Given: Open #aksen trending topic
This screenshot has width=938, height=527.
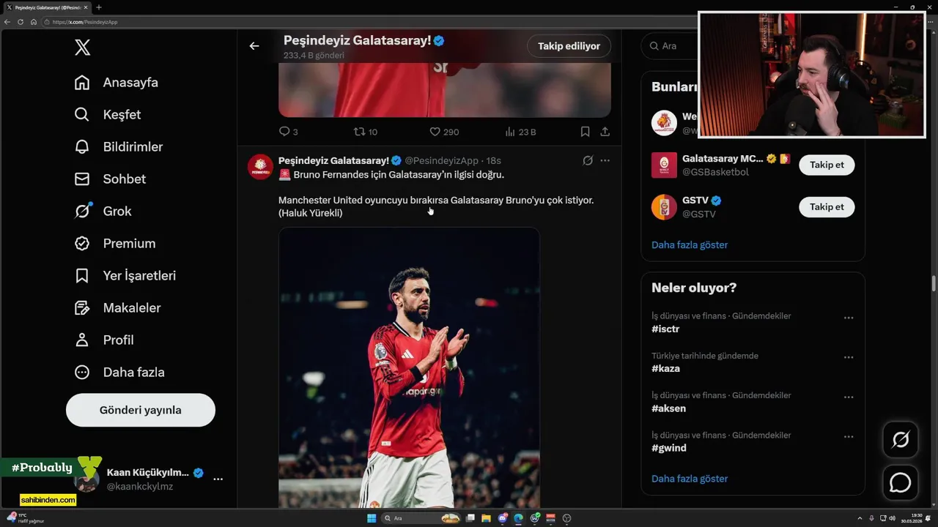Looking at the screenshot, I should (x=668, y=408).
